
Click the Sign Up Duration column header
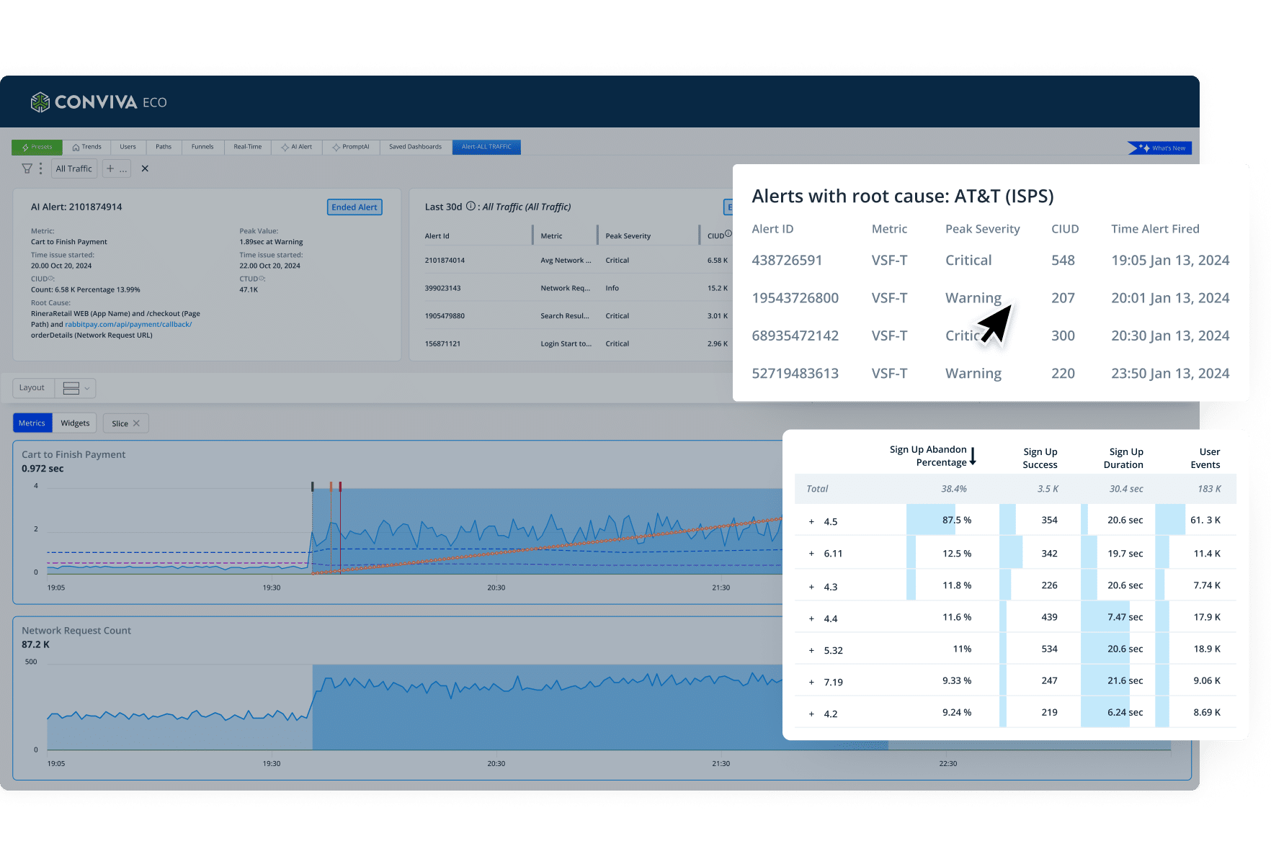click(1123, 459)
